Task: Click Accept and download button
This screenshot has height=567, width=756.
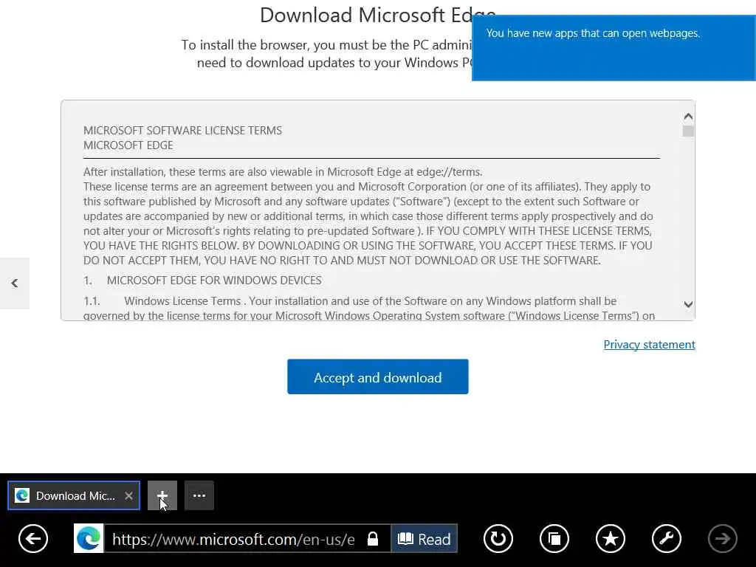Action: tap(377, 377)
